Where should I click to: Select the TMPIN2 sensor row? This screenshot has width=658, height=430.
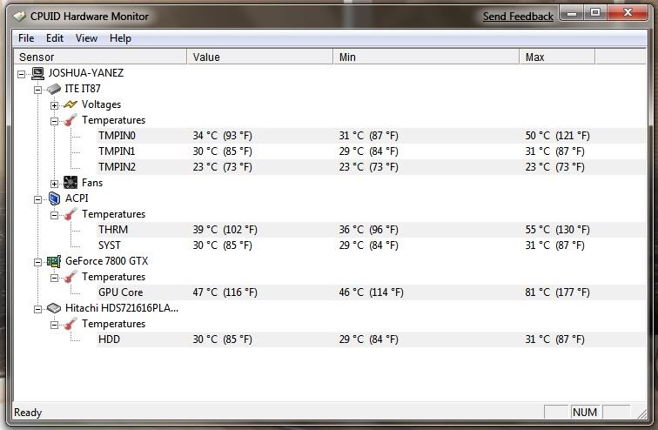(371, 167)
